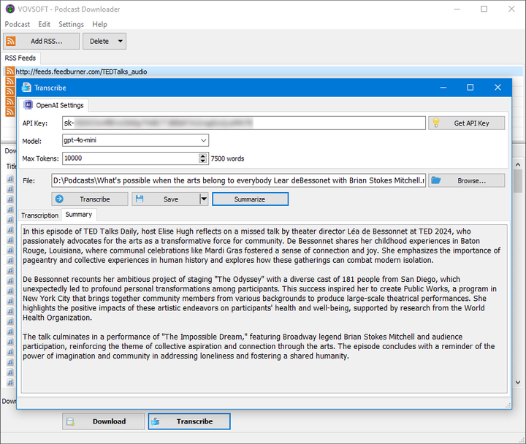The image size is (526, 444).
Task: Click the Max Tokens value field
Action: tap(131, 158)
